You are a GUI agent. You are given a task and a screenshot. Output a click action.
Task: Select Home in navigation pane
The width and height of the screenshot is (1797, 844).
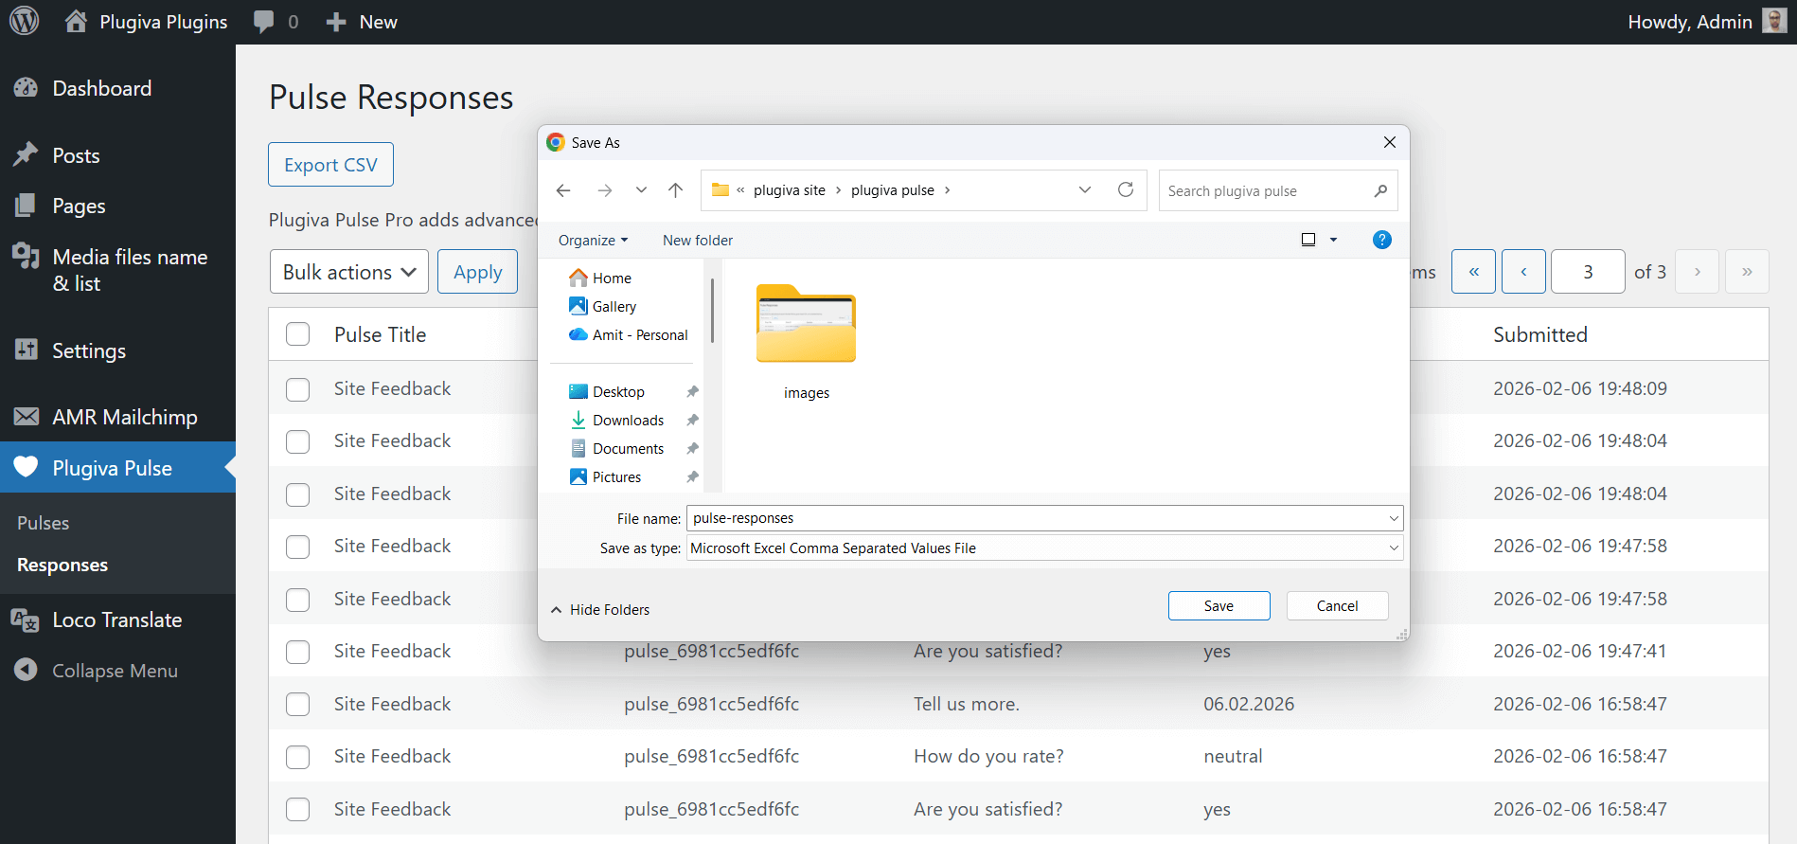point(600,278)
